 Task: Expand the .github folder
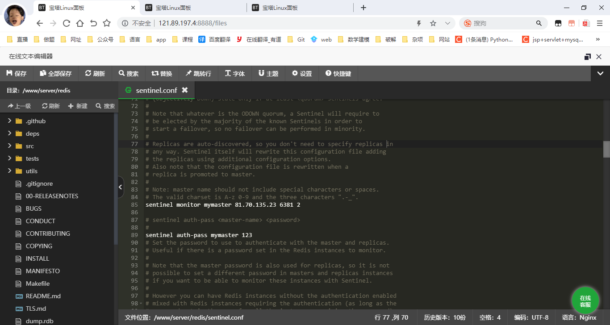click(9, 121)
